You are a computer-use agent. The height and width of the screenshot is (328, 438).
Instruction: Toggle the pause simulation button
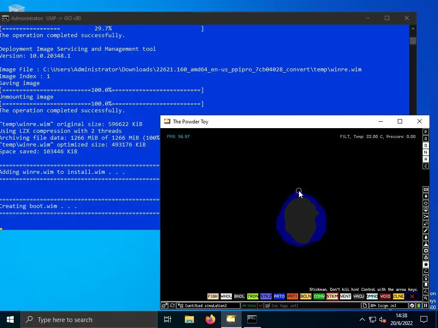(x=426, y=306)
